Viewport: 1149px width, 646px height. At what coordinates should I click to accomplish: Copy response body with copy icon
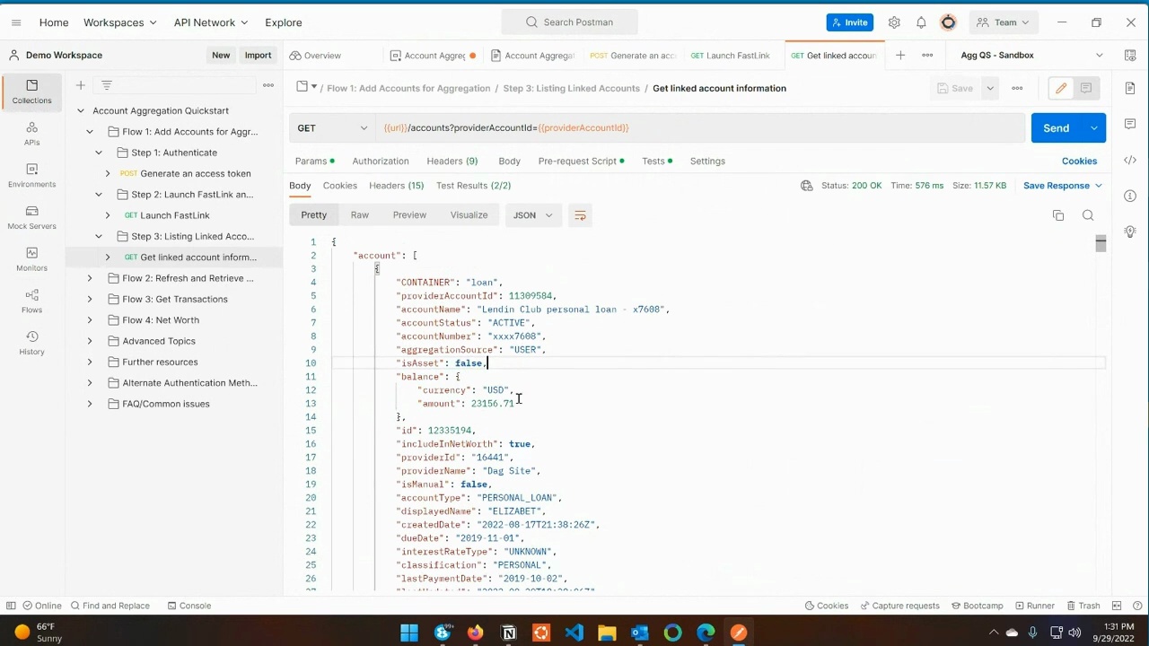pos(1058,215)
